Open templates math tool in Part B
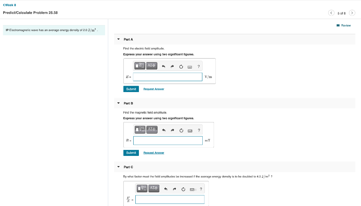This screenshot has width=361, height=206. click(140, 130)
